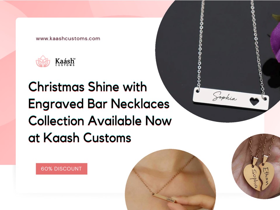Click the Engraved Bar Necklaces headline line
This screenshot has height=210, width=280.
tap(99, 104)
